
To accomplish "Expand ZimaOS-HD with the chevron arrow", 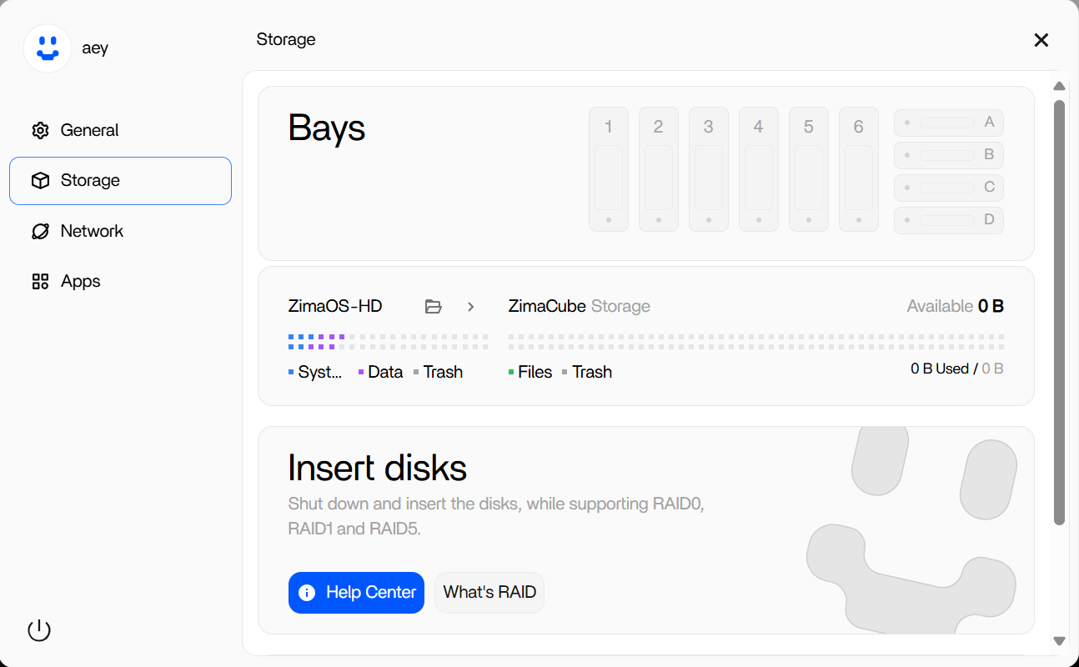I will 471,307.
